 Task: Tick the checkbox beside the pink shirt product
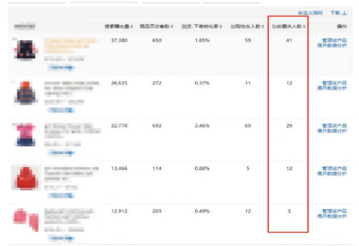14,124
